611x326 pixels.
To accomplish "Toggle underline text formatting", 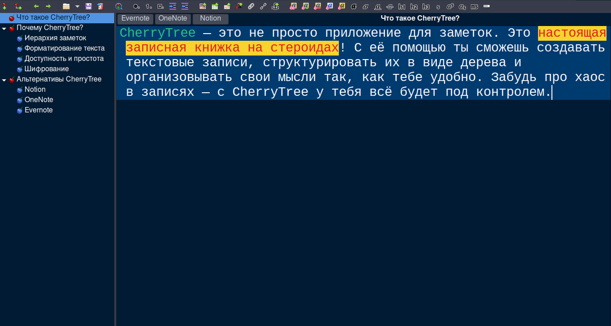I will [x=377, y=7].
